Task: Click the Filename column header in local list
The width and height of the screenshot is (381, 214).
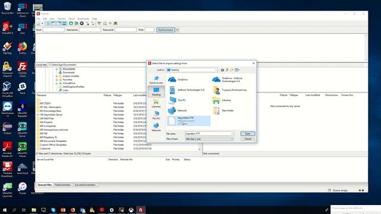Action: [x=42, y=95]
